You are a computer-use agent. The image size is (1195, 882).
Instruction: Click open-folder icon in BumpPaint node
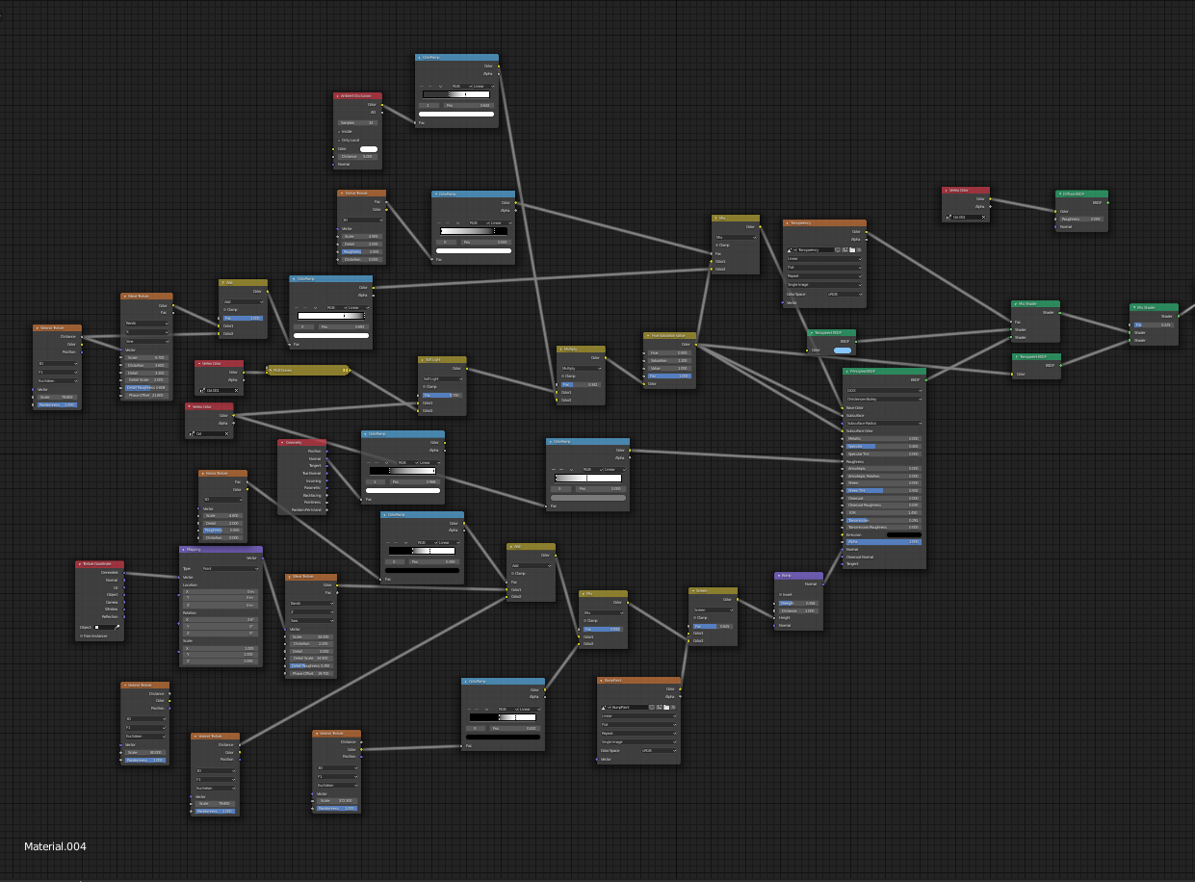coord(666,708)
